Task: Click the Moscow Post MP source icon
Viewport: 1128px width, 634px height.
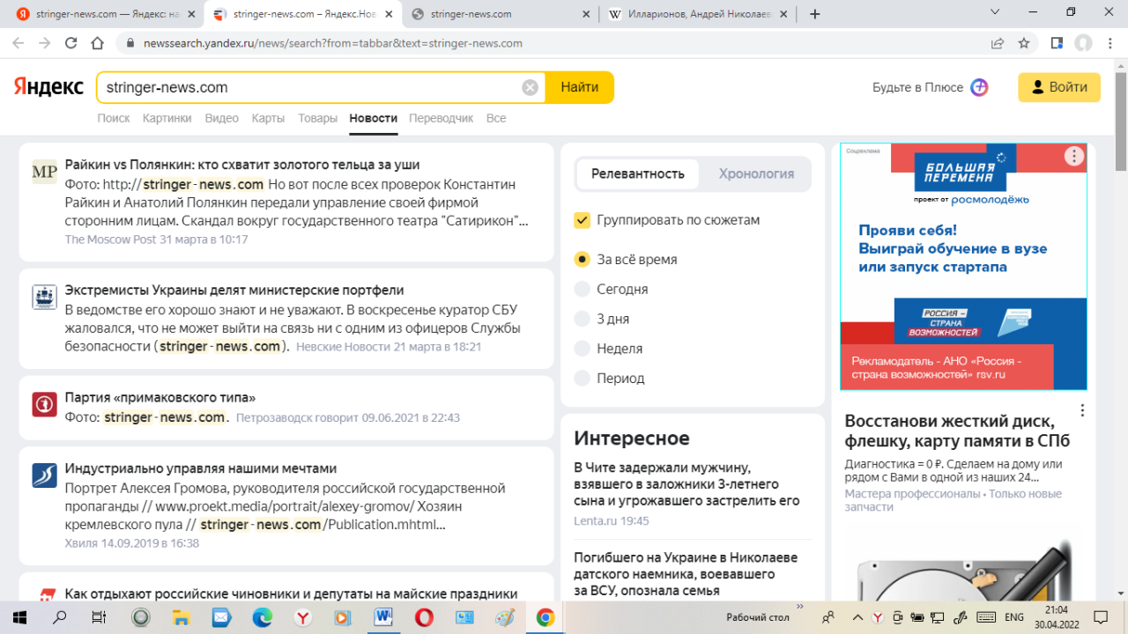Action: coord(44,172)
